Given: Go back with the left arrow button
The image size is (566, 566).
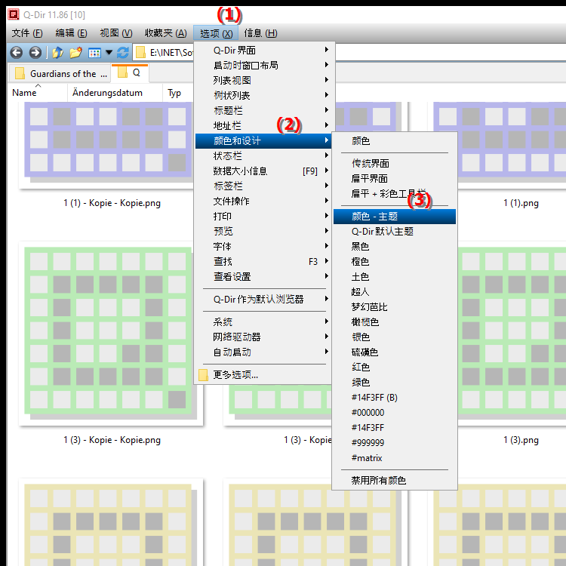Looking at the screenshot, I should click(x=17, y=53).
